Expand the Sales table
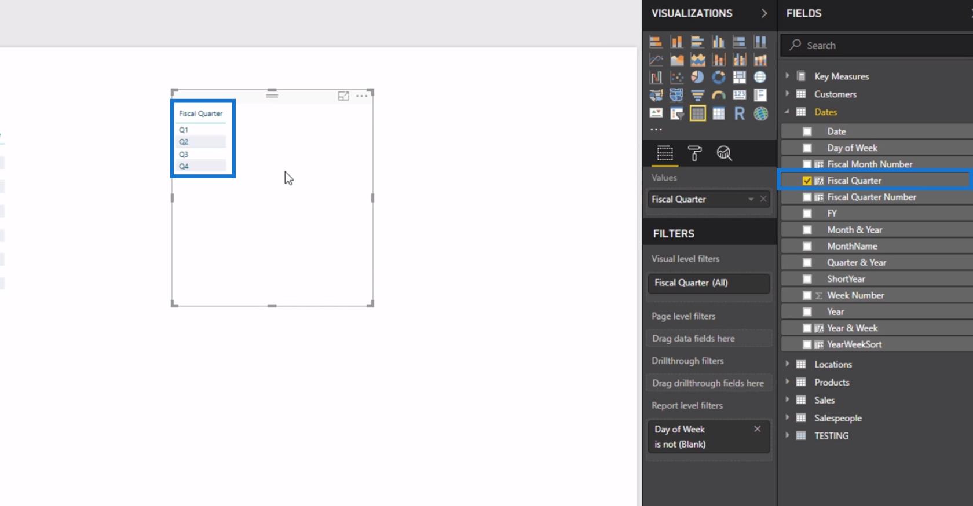This screenshot has height=506, width=973. point(787,400)
